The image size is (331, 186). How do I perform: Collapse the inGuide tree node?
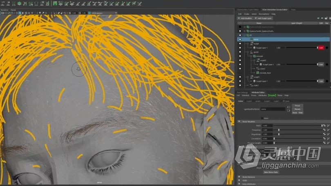tap(251, 56)
